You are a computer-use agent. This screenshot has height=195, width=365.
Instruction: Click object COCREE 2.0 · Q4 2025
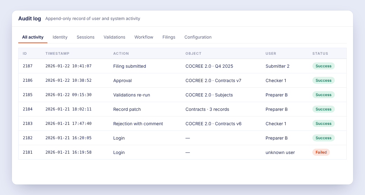209,66
